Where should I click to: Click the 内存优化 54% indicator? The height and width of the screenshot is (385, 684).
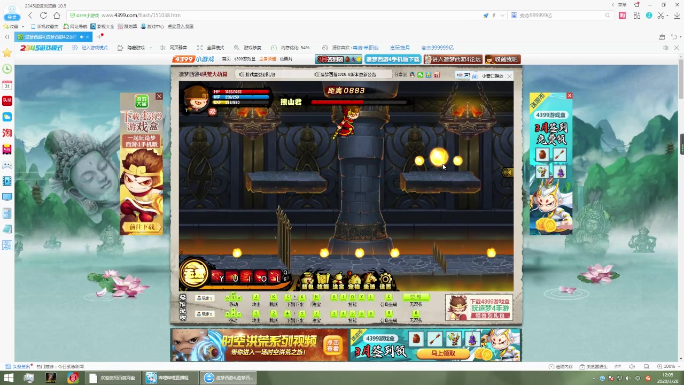(x=291, y=48)
